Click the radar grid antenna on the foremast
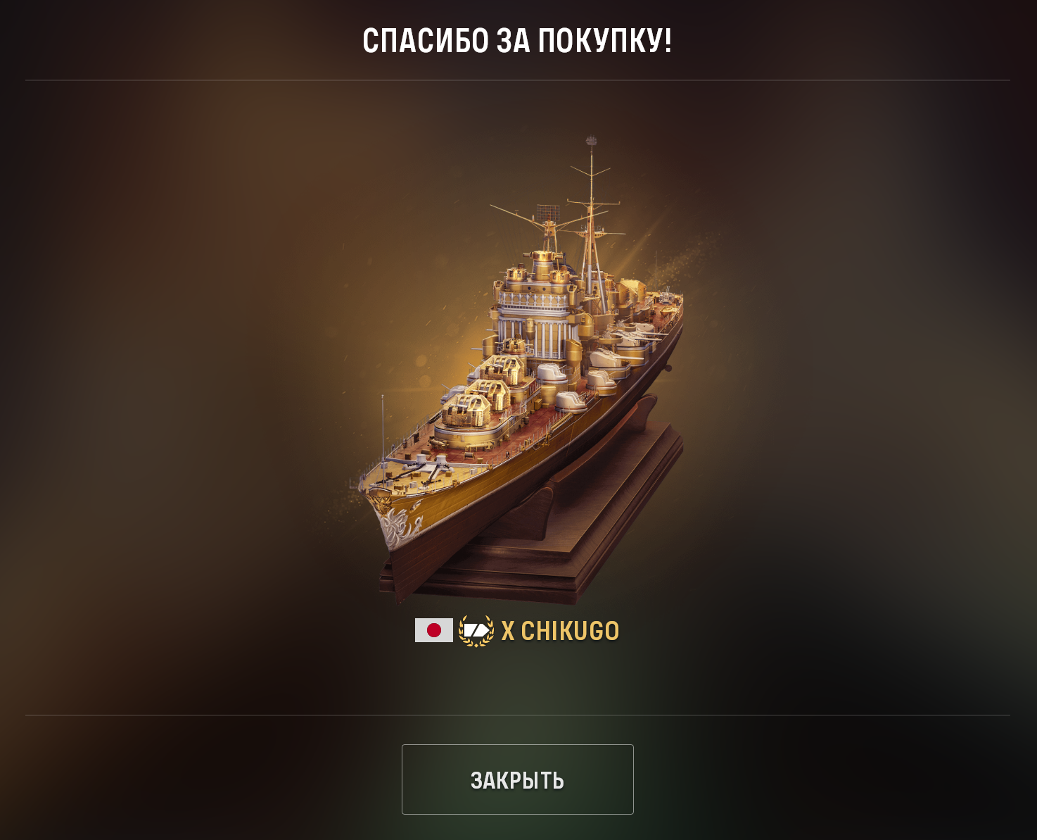The image size is (1037, 840). 547,211
